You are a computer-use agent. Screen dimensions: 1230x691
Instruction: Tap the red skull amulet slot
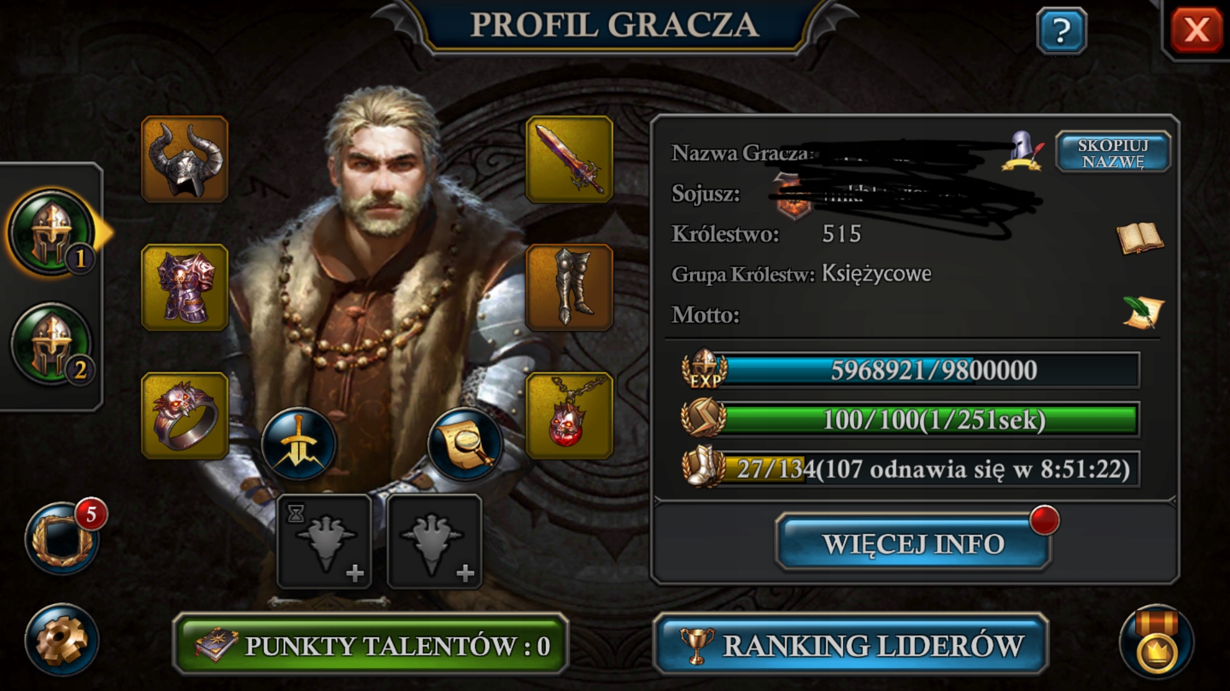coord(570,415)
